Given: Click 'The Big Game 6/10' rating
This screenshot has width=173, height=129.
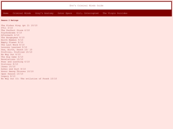Looking at the screenshot, I should [12, 57].
